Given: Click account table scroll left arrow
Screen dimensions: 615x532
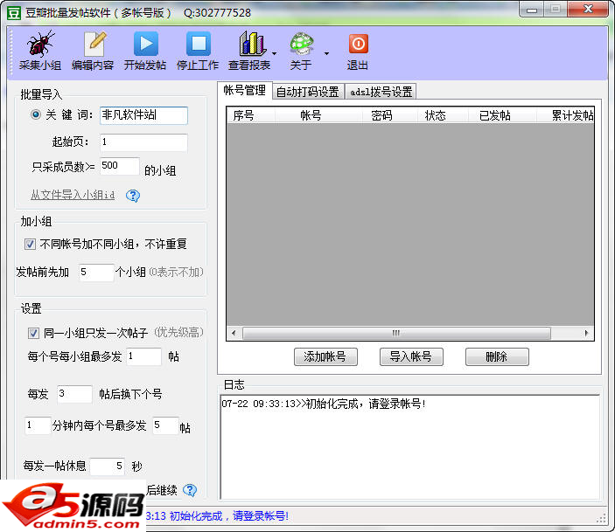Looking at the screenshot, I should [234, 334].
